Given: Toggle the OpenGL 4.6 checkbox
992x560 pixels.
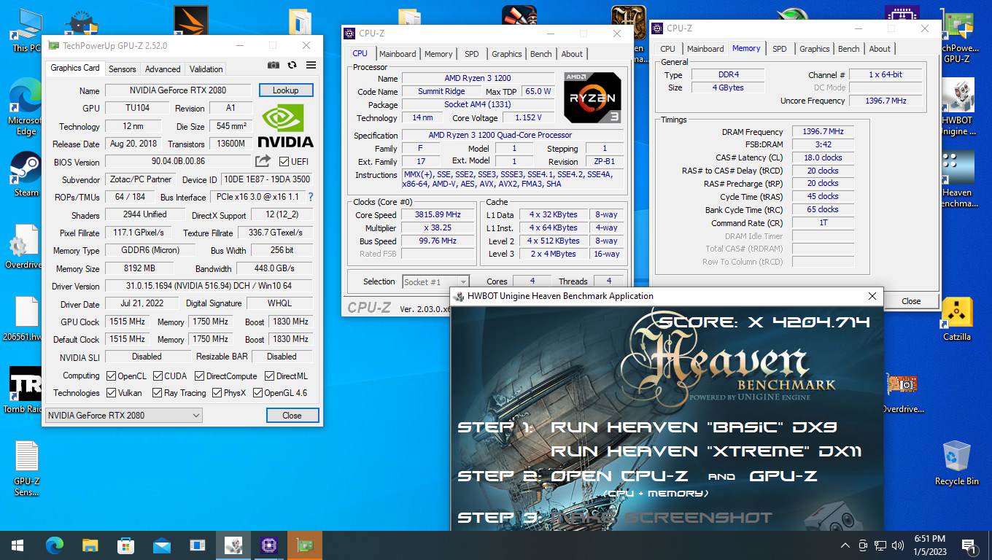Looking at the screenshot, I should [x=257, y=393].
